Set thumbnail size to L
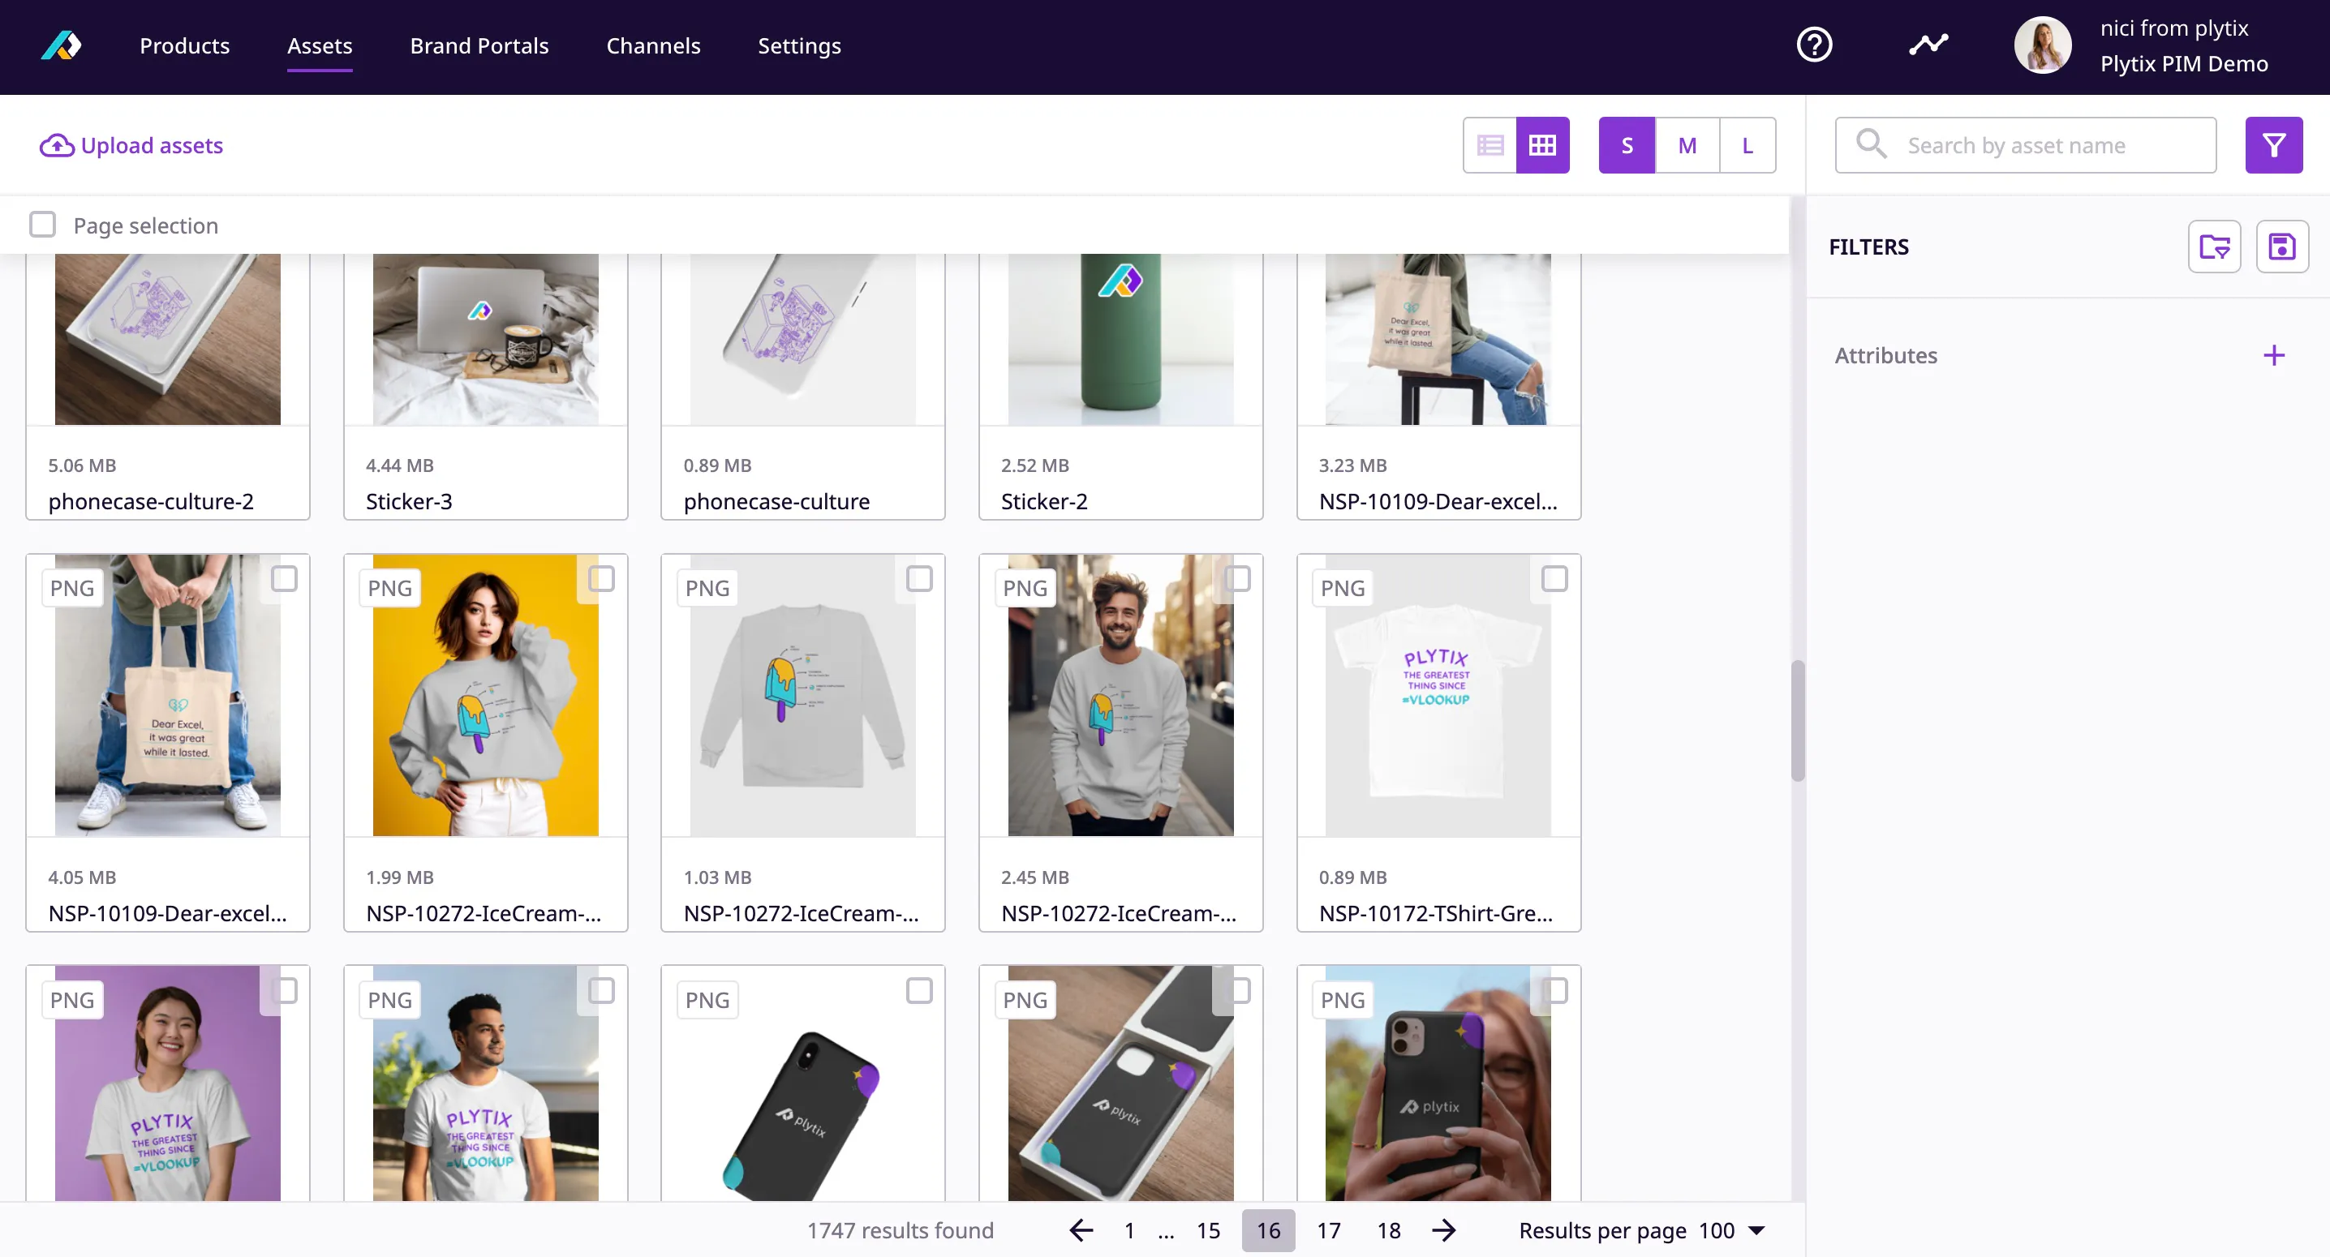 point(1747,144)
